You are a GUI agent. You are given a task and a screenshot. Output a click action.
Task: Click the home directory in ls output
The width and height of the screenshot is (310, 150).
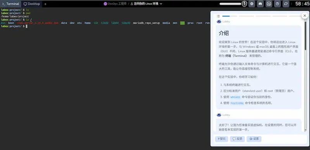pyautogui.click(x=88, y=23)
